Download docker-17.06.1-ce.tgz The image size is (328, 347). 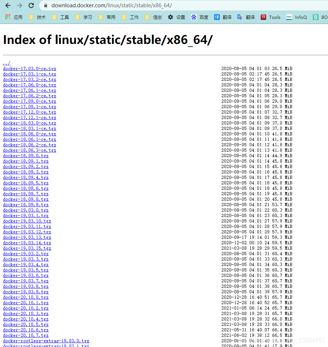[x=29, y=90]
